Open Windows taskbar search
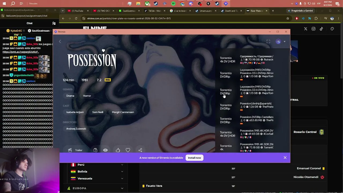 [13, 4]
